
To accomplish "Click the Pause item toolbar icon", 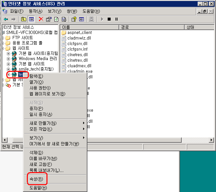I will 117,19.
